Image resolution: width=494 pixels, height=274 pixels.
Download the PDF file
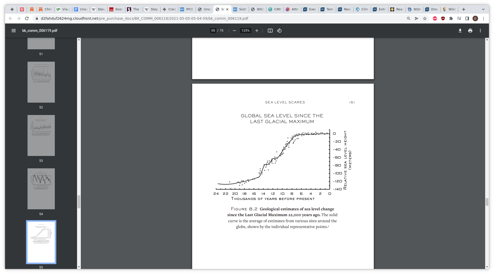[x=460, y=31]
